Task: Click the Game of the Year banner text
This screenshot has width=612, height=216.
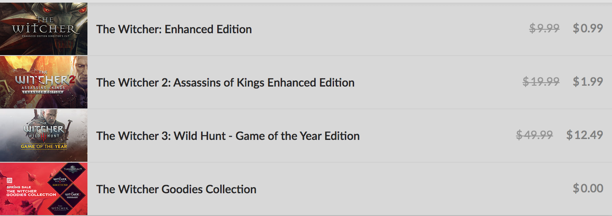Action: click(x=44, y=146)
